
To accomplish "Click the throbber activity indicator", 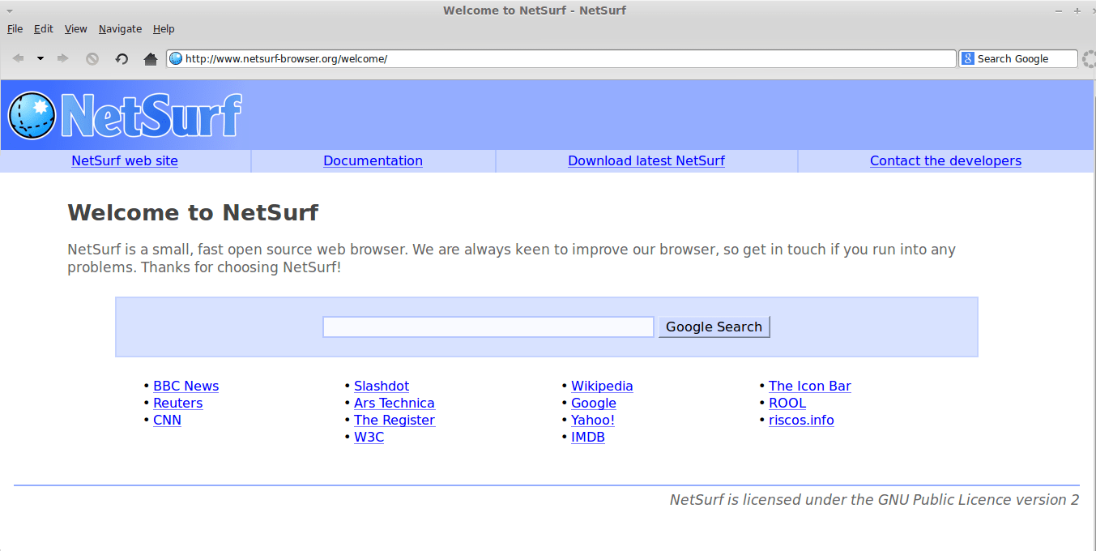I will coord(1089,58).
